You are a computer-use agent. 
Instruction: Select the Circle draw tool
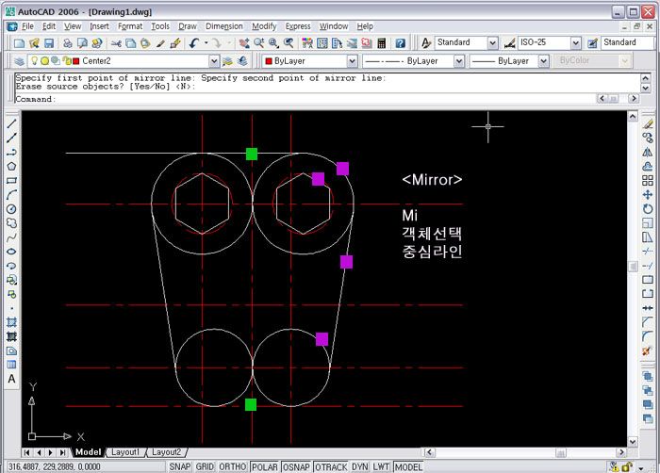(11, 209)
